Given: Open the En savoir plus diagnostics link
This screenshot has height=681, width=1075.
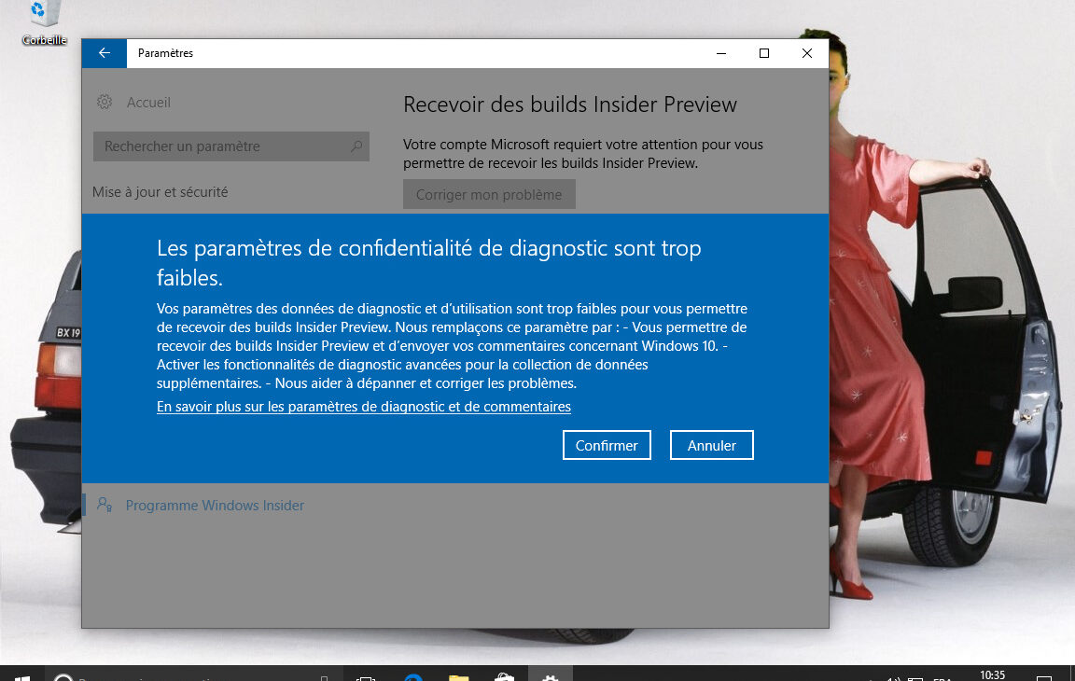Looking at the screenshot, I should point(363,407).
